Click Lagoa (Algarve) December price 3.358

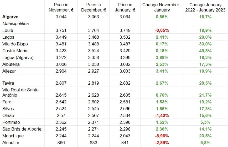(93, 57)
